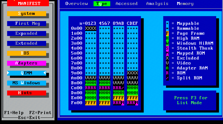Open the Hints category
The width and height of the screenshot is (223, 124).
click(27, 93)
